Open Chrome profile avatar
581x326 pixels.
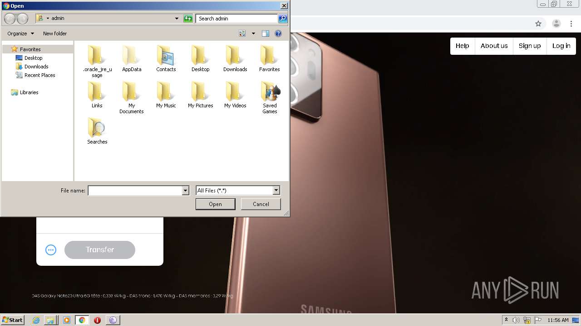556,24
